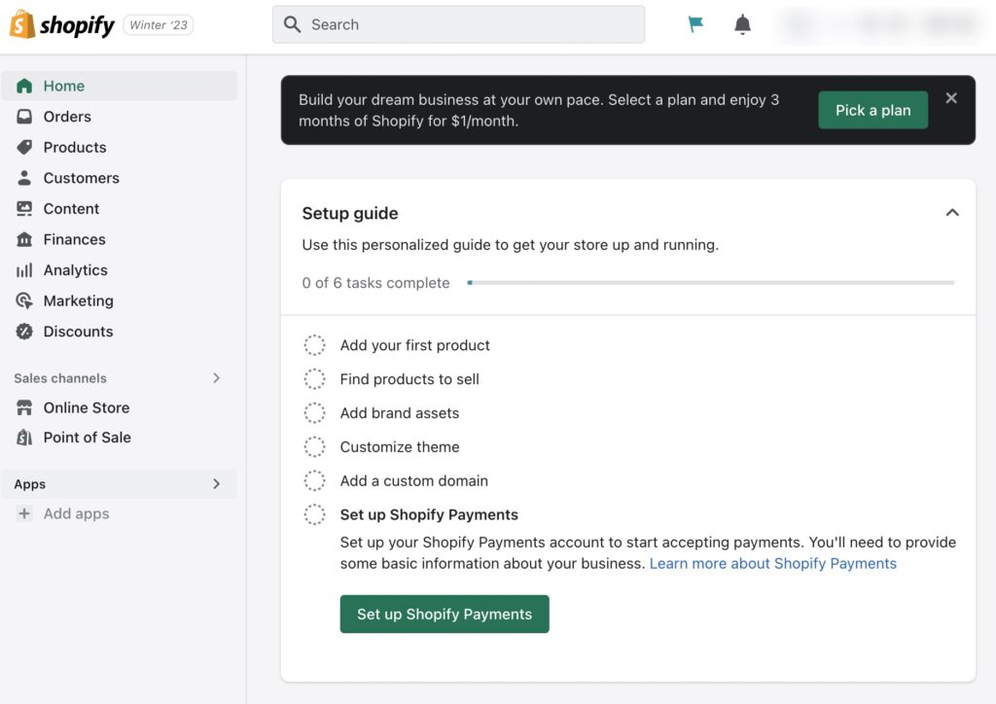Mark 'Add your first product' circle complete
The image size is (996, 704).
315,345
